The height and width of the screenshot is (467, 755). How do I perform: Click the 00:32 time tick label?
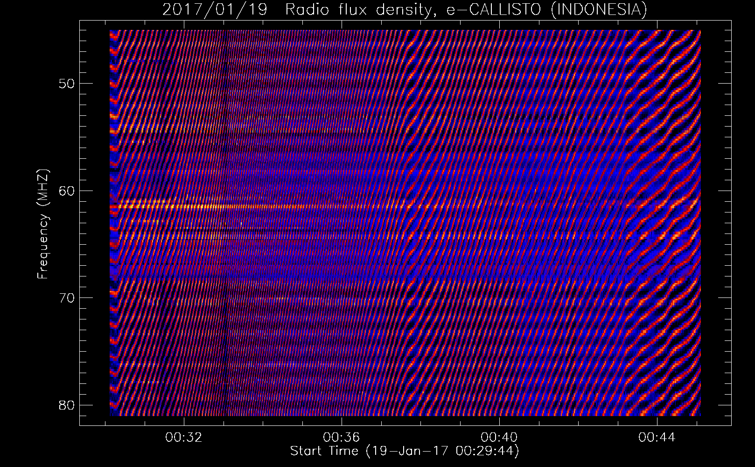click(x=184, y=437)
